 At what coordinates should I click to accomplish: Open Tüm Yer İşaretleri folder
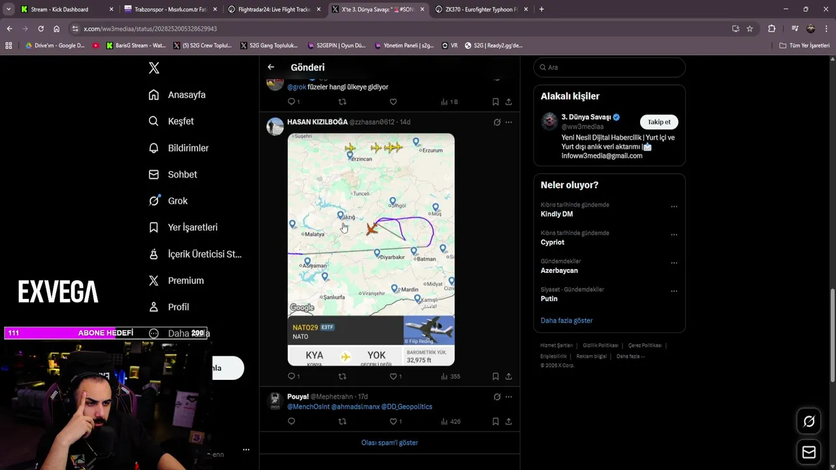tap(804, 46)
